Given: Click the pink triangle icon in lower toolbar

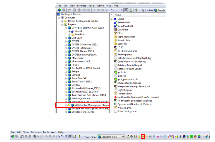Looking at the screenshot, I should click(158, 136).
